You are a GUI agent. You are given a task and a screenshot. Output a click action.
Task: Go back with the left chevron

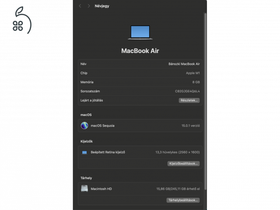[80, 6]
